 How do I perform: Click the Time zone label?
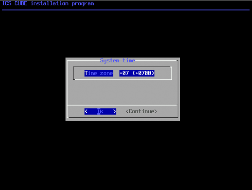tap(99, 73)
